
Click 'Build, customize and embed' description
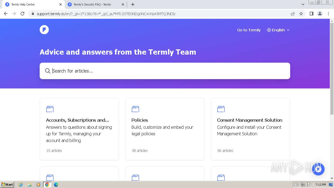tap(162, 130)
